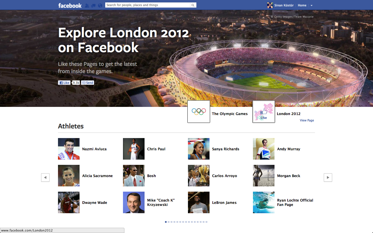Open the messages icon in the top bar
Image resolution: width=373 pixels, height=233 pixels.
94,5
